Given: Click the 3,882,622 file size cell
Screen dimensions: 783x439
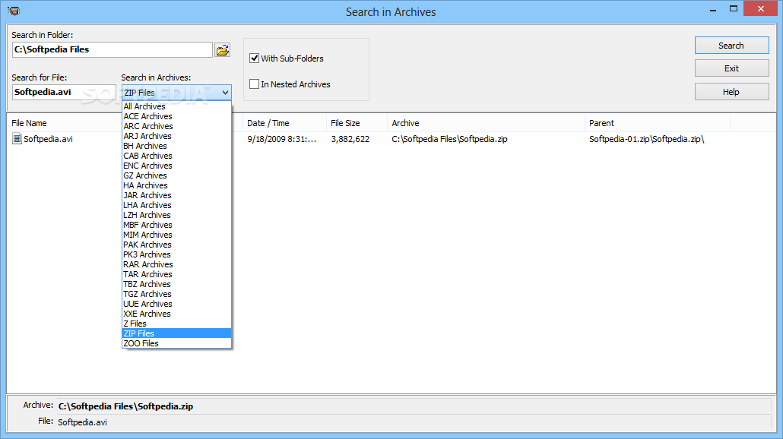Looking at the screenshot, I should coord(350,139).
